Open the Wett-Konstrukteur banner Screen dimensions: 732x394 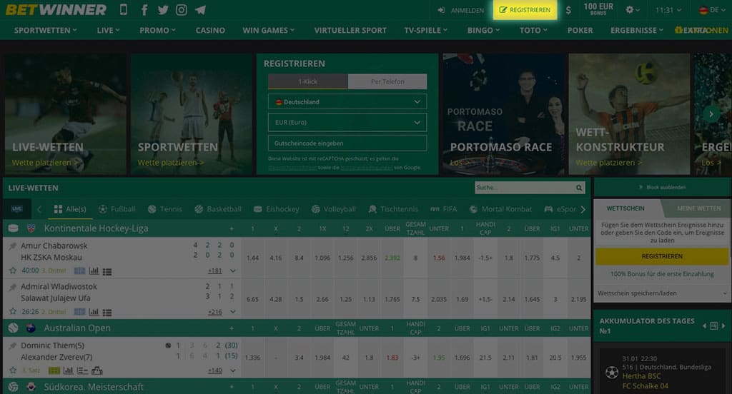pyautogui.click(x=629, y=114)
